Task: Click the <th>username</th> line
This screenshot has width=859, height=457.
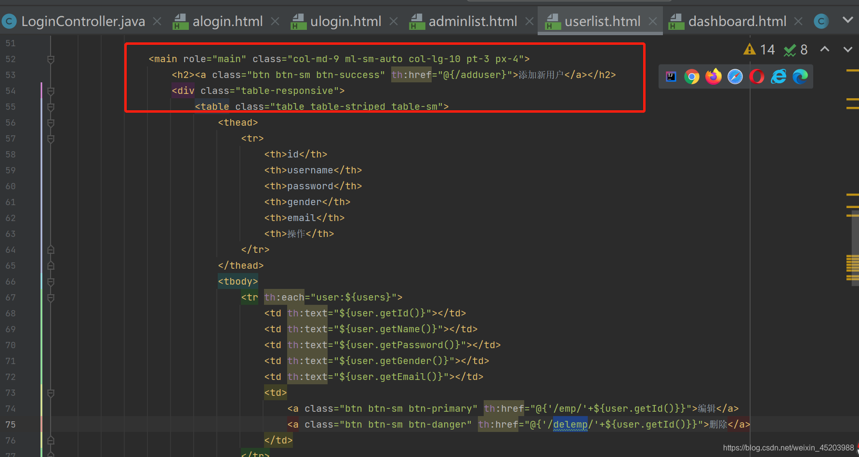Action: coord(313,170)
